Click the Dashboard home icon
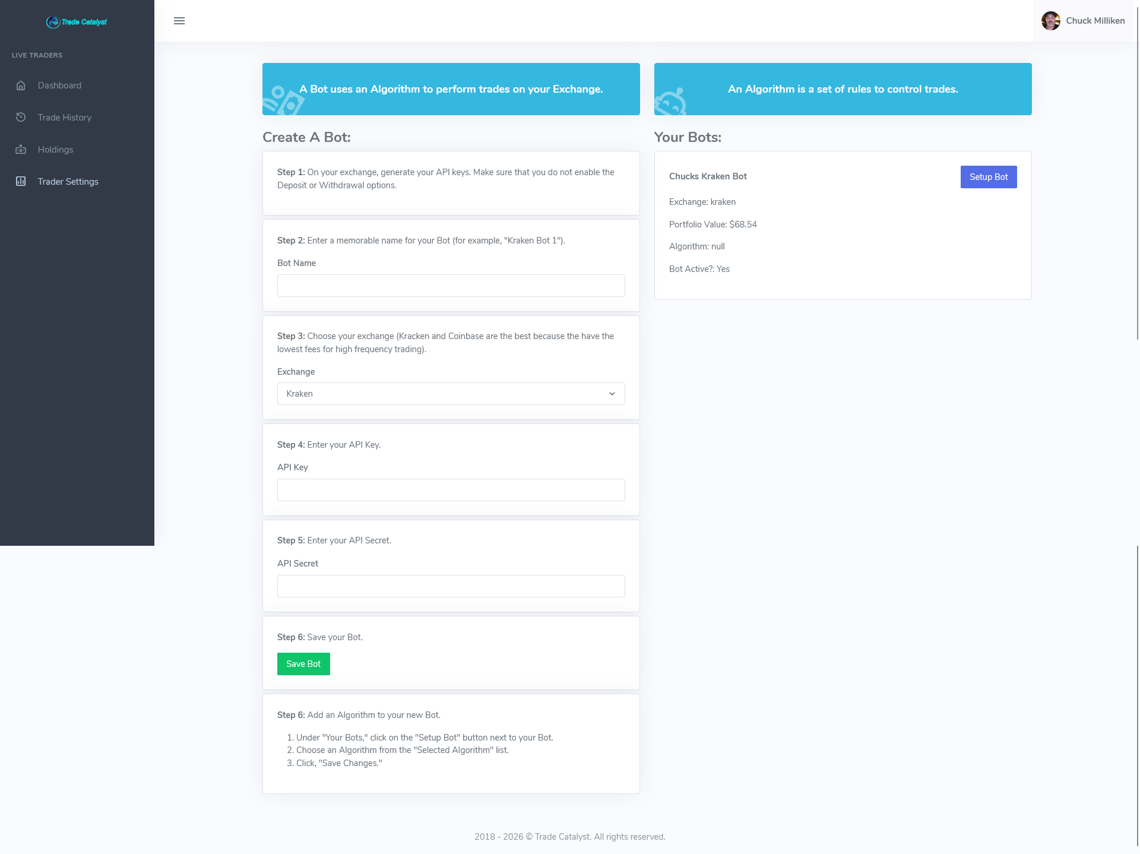Viewport: 1140px width, 854px height. pos(21,86)
